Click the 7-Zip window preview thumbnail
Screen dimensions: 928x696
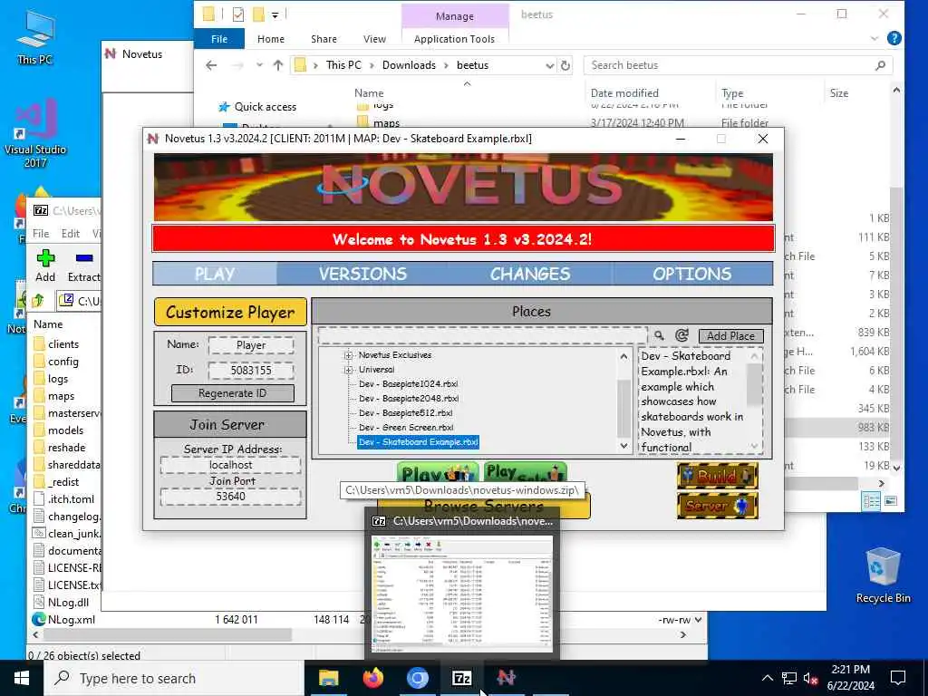click(x=462, y=594)
